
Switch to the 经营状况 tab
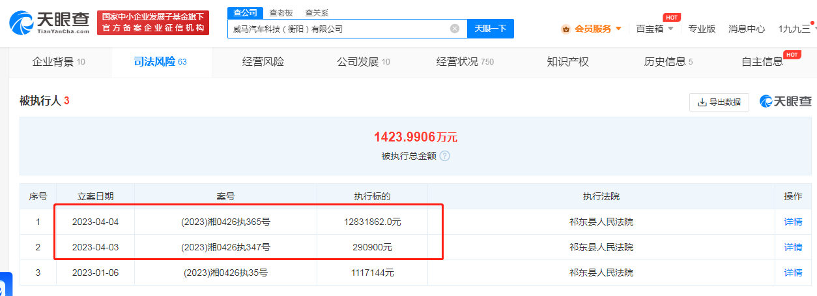pyautogui.click(x=465, y=62)
